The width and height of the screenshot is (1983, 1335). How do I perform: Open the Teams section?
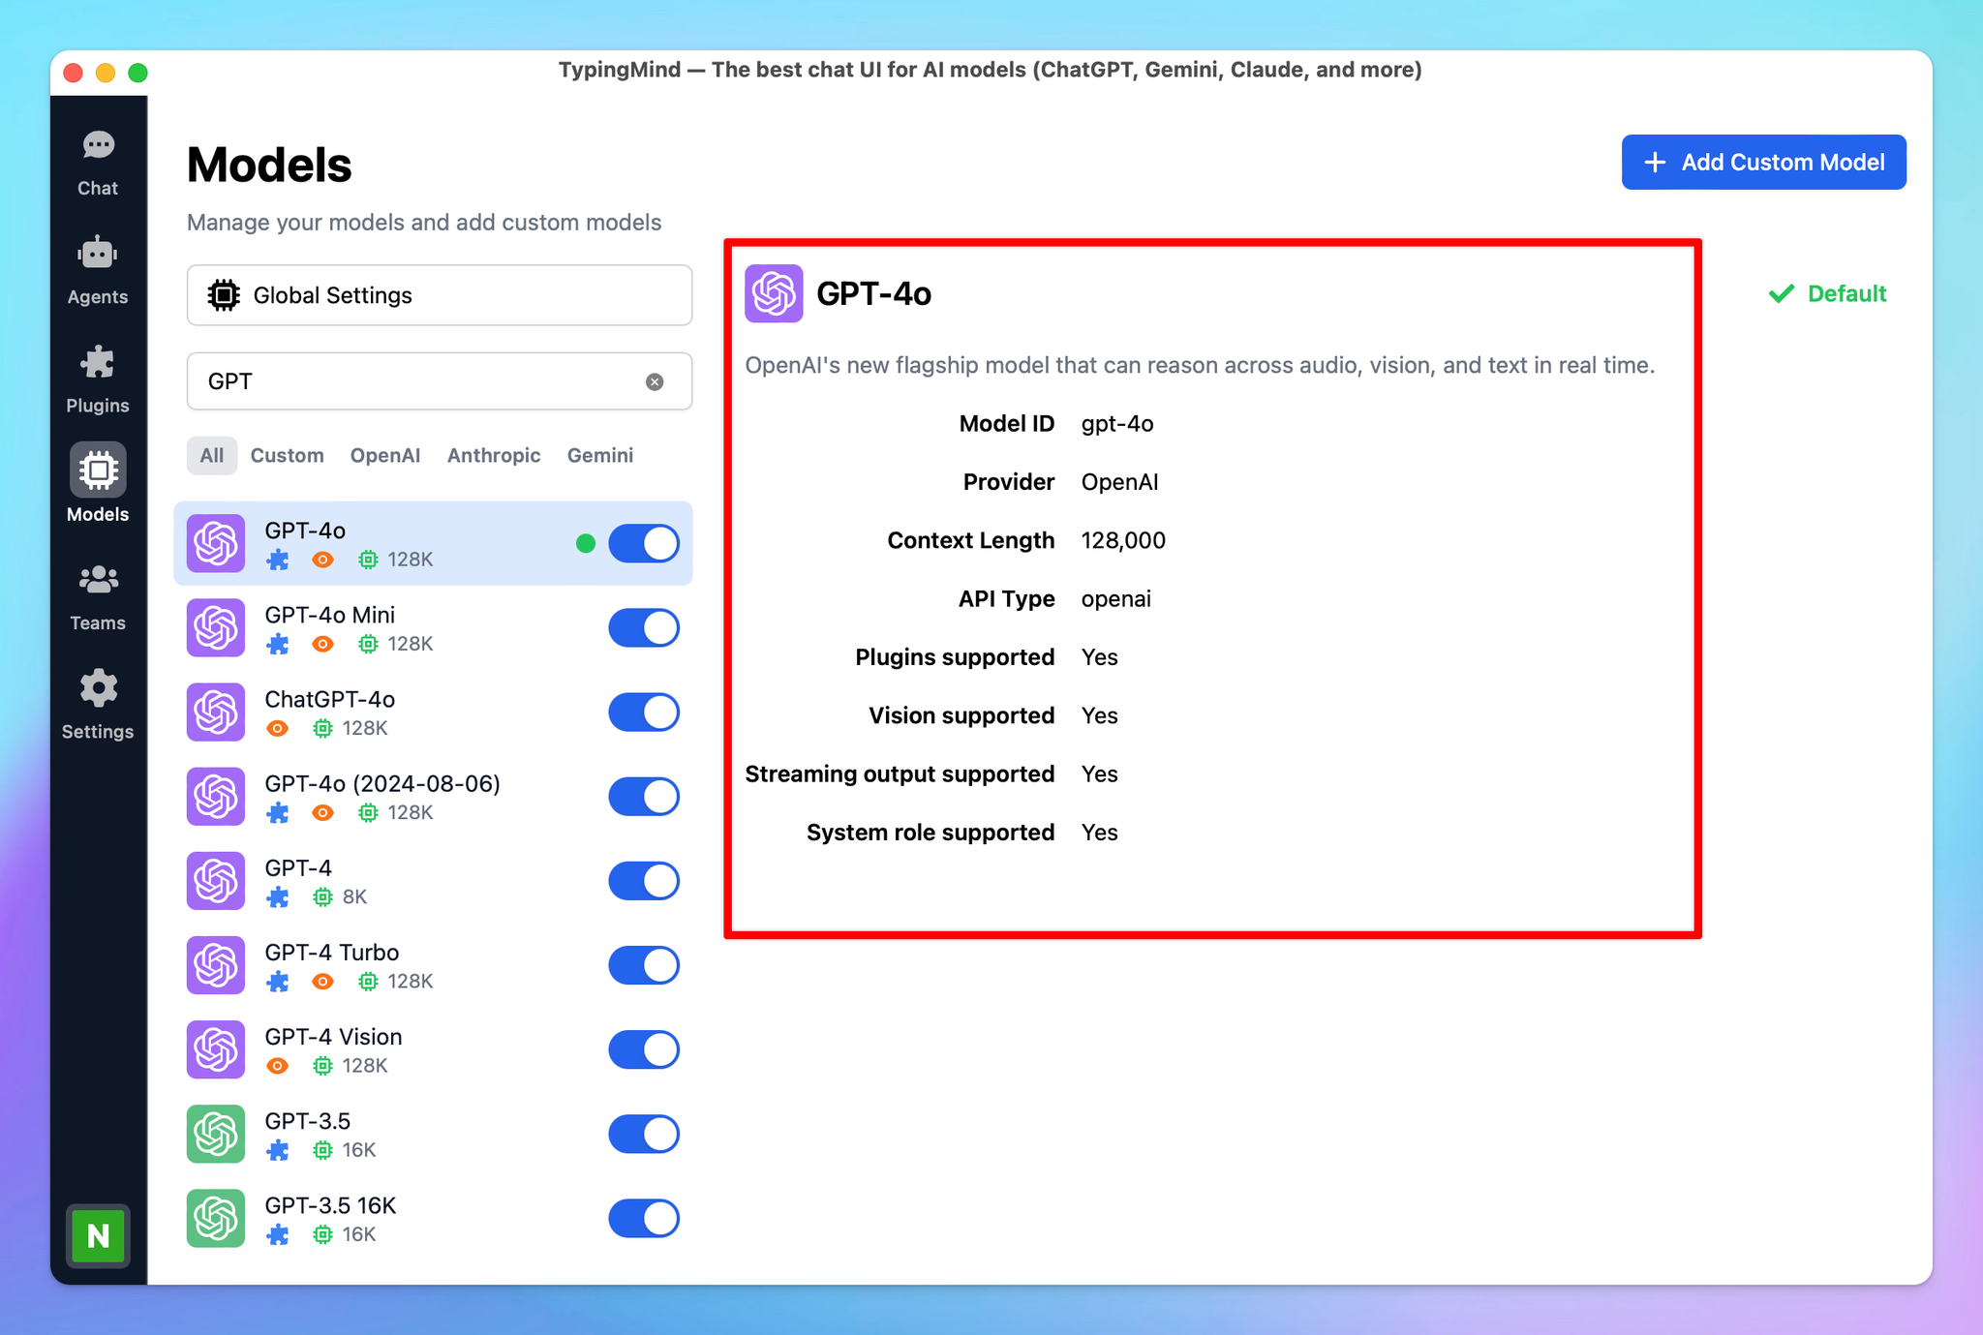tap(98, 598)
